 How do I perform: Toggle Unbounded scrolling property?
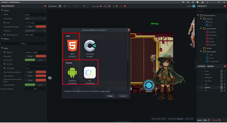coord(35,27)
